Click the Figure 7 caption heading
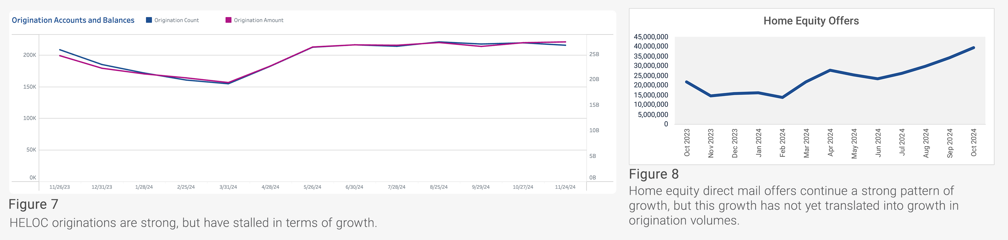Viewport: 1008px width, 240px height. tap(34, 204)
